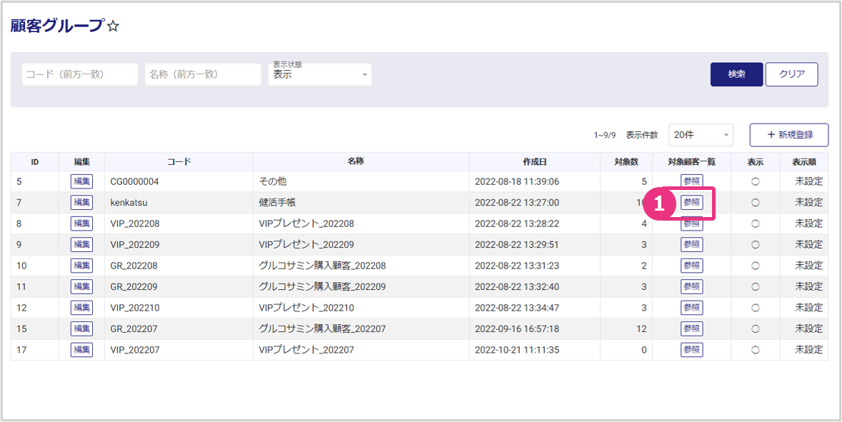
Task: Click 編集 button for kenkatsu row
Action: click(x=81, y=203)
